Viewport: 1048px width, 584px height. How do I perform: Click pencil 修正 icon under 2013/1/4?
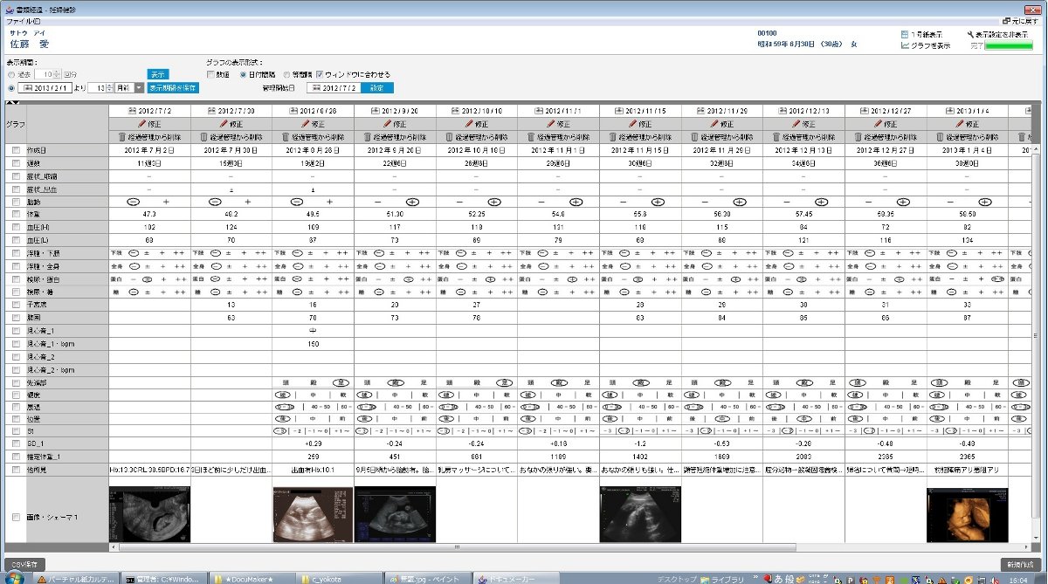coord(959,125)
